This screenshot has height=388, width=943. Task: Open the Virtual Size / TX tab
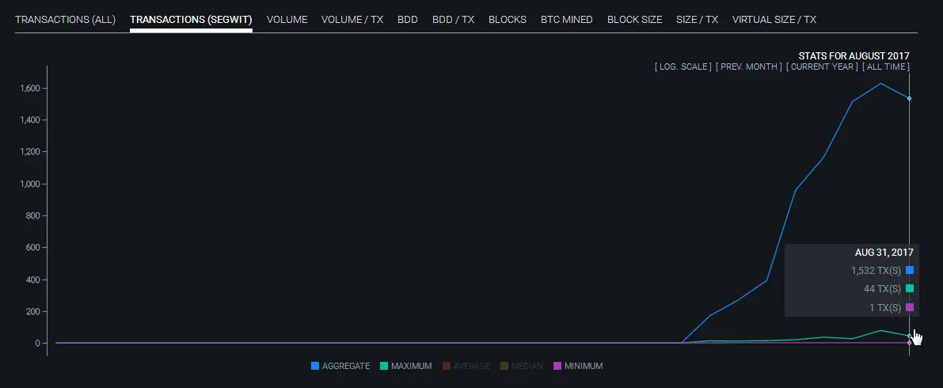[774, 19]
